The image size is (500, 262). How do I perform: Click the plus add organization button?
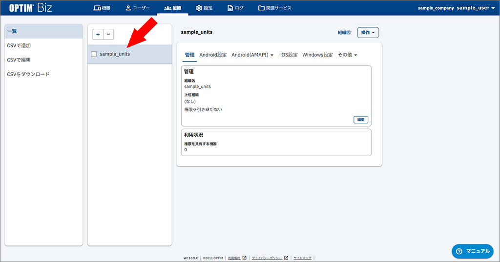pos(98,34)
